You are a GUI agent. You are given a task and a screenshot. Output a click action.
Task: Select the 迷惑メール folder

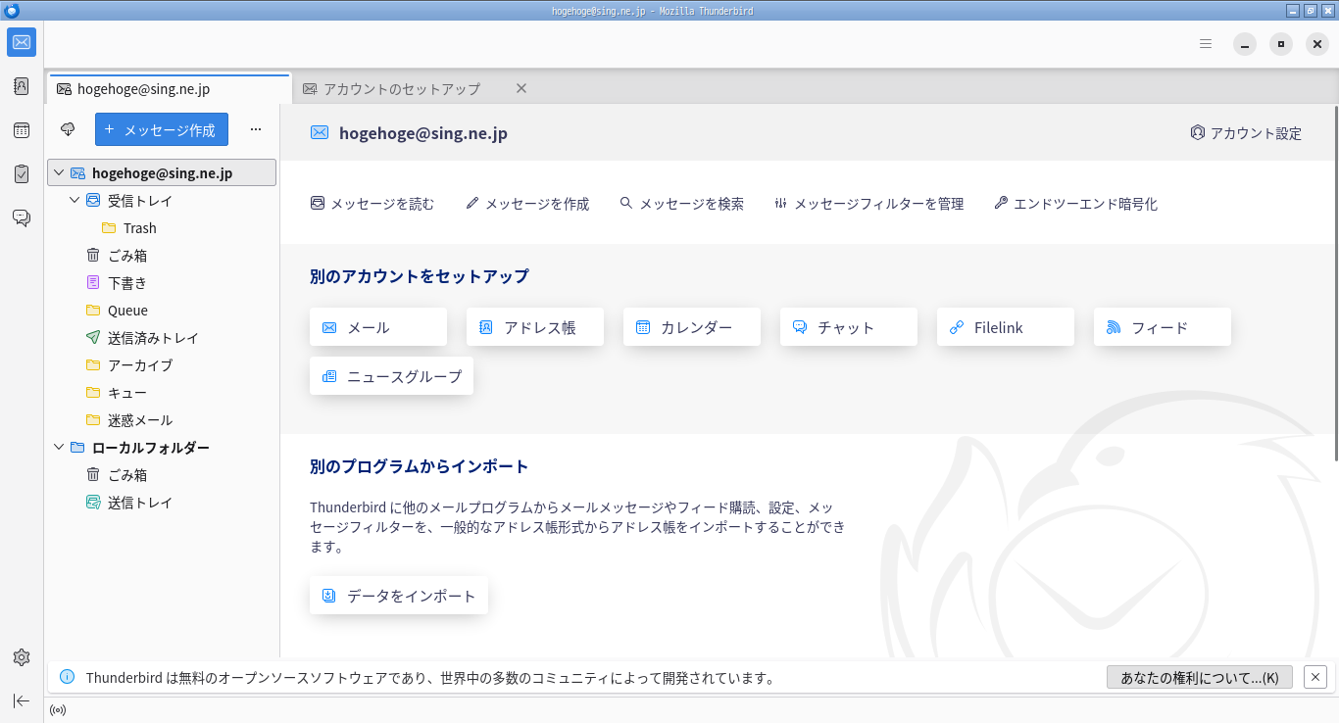coord(162,420)
